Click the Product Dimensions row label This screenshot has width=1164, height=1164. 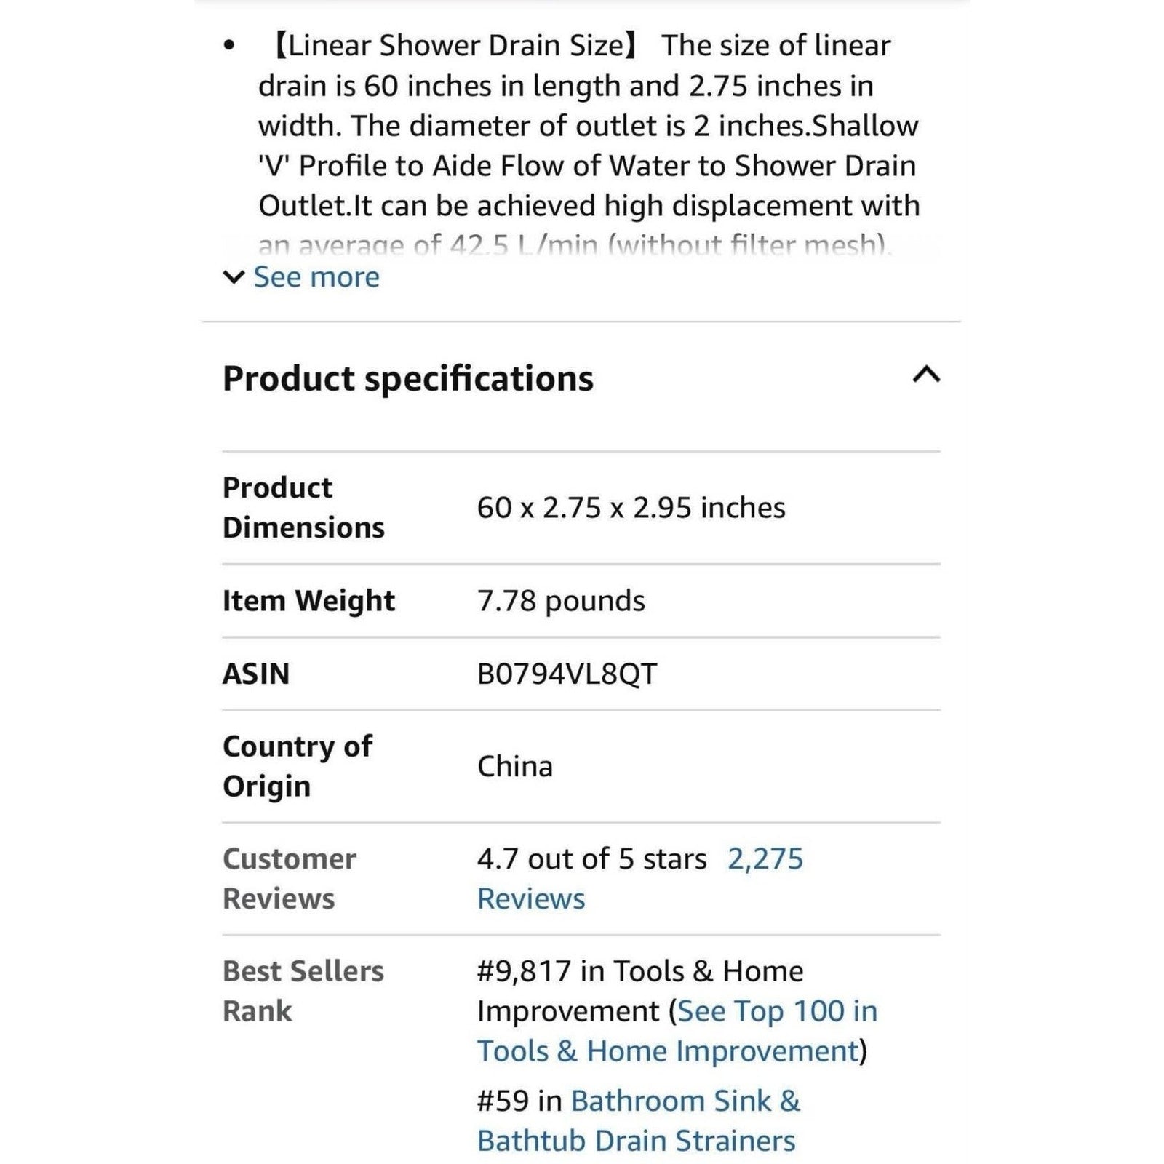303,507
